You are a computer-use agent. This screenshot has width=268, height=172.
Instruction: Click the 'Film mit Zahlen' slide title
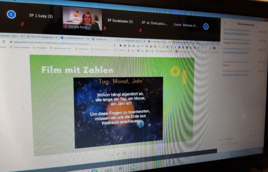pos(77,70)
